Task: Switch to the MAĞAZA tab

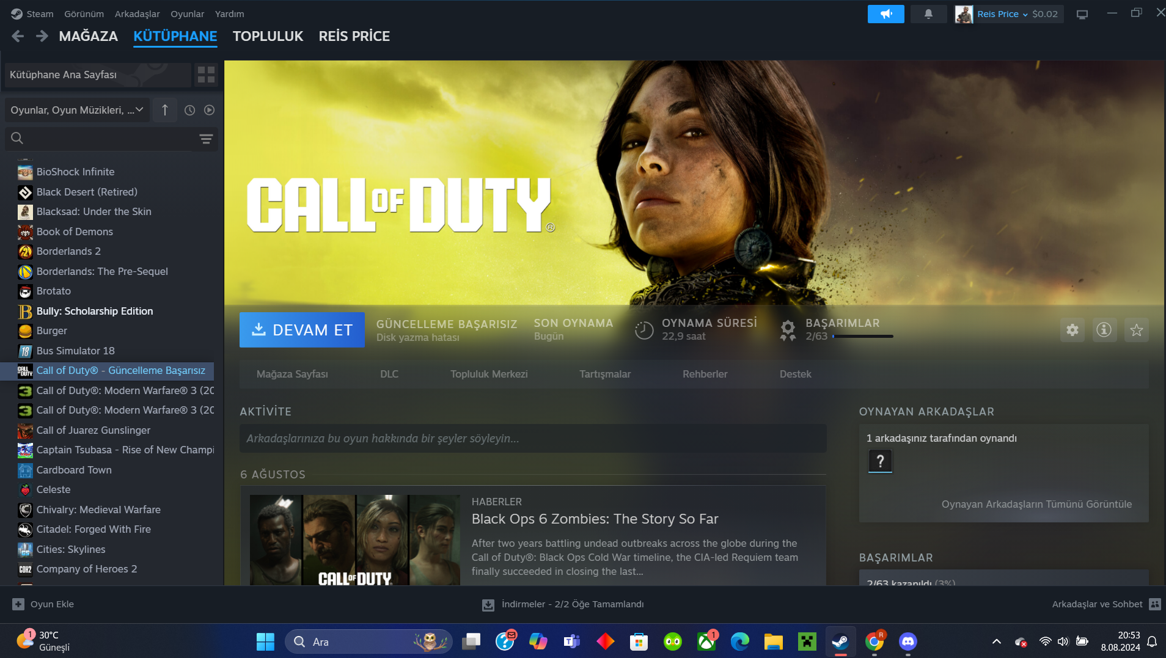Action: pos(89,36)
